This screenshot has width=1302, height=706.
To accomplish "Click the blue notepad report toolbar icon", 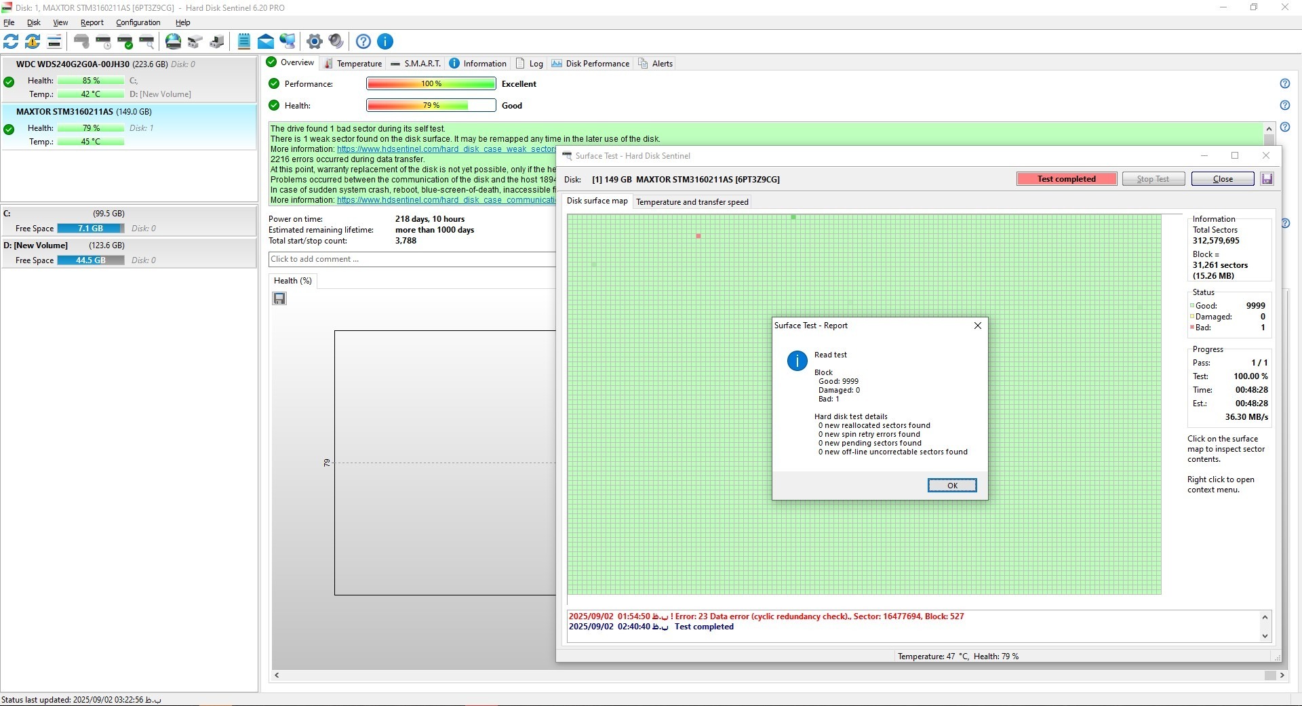I will 244,41.
